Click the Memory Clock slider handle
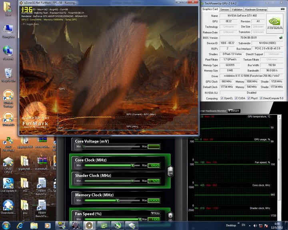The image size is (288, 230). point(118,200)
